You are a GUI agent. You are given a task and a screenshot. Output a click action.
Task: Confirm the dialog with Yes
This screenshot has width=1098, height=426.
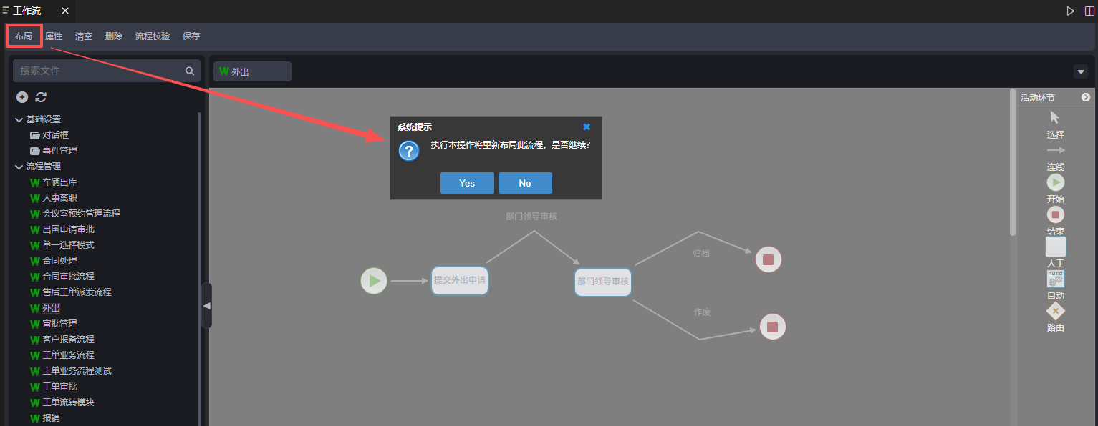(x=467, y=183)
